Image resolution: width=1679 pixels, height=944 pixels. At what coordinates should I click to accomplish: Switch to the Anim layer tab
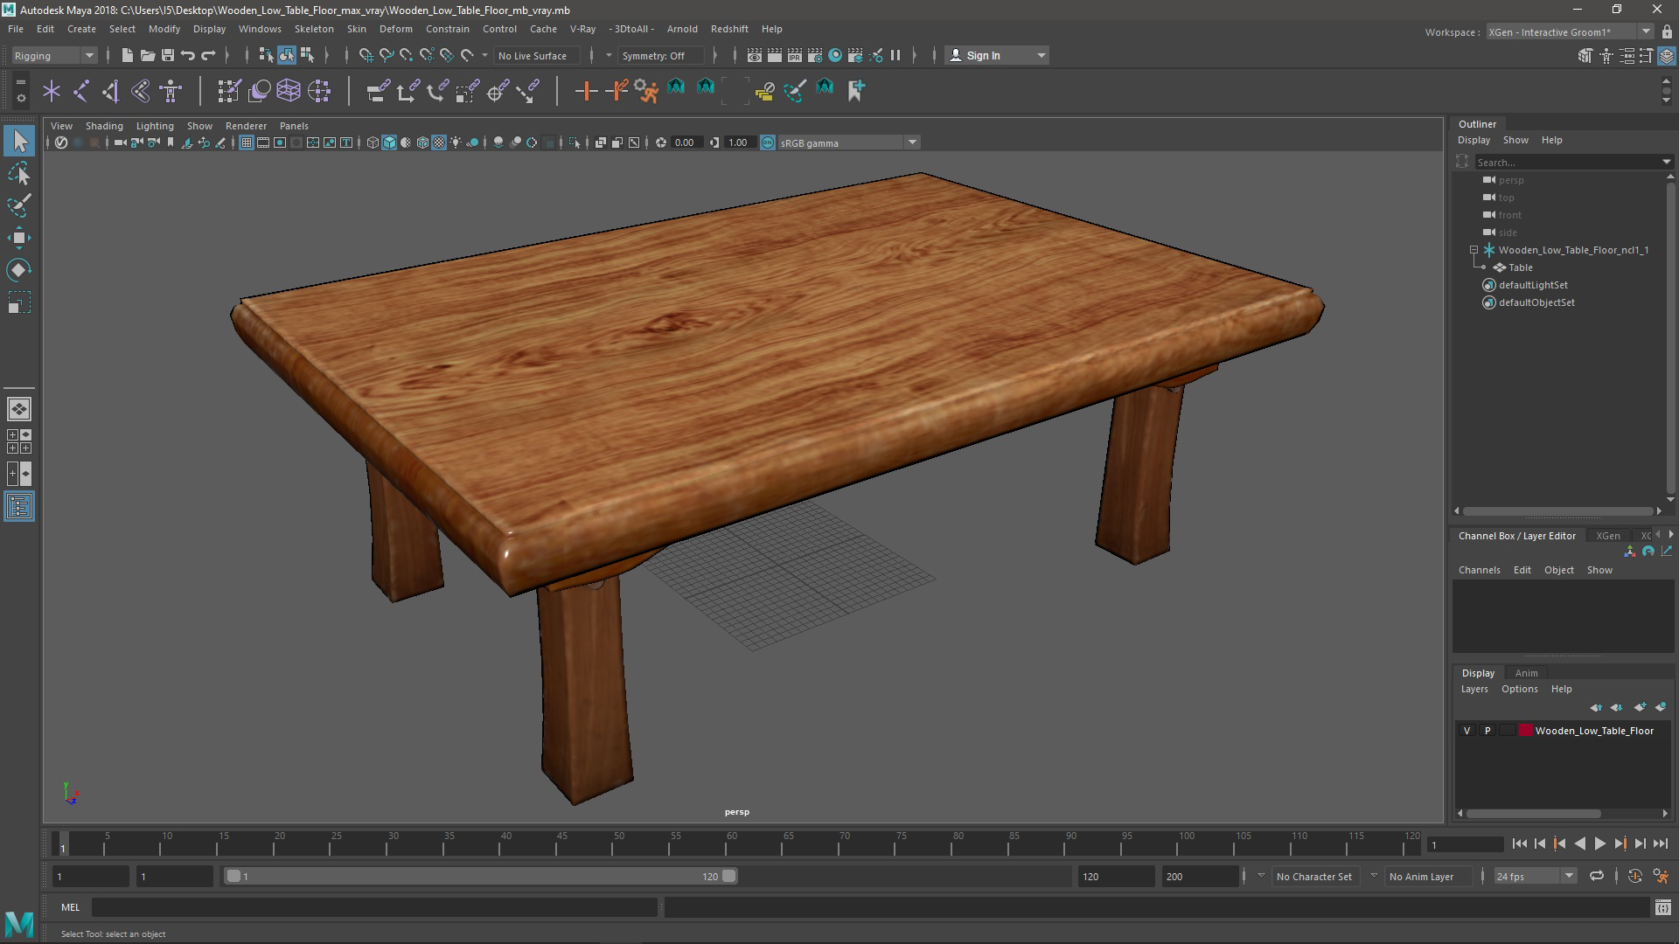[x=1526, y=673]
